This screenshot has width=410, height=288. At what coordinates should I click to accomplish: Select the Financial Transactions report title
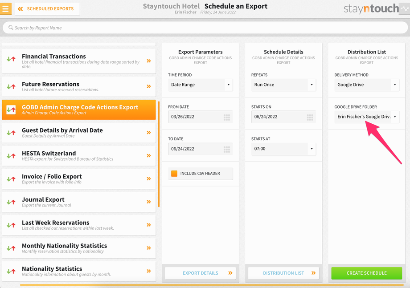tap(53, 57)
